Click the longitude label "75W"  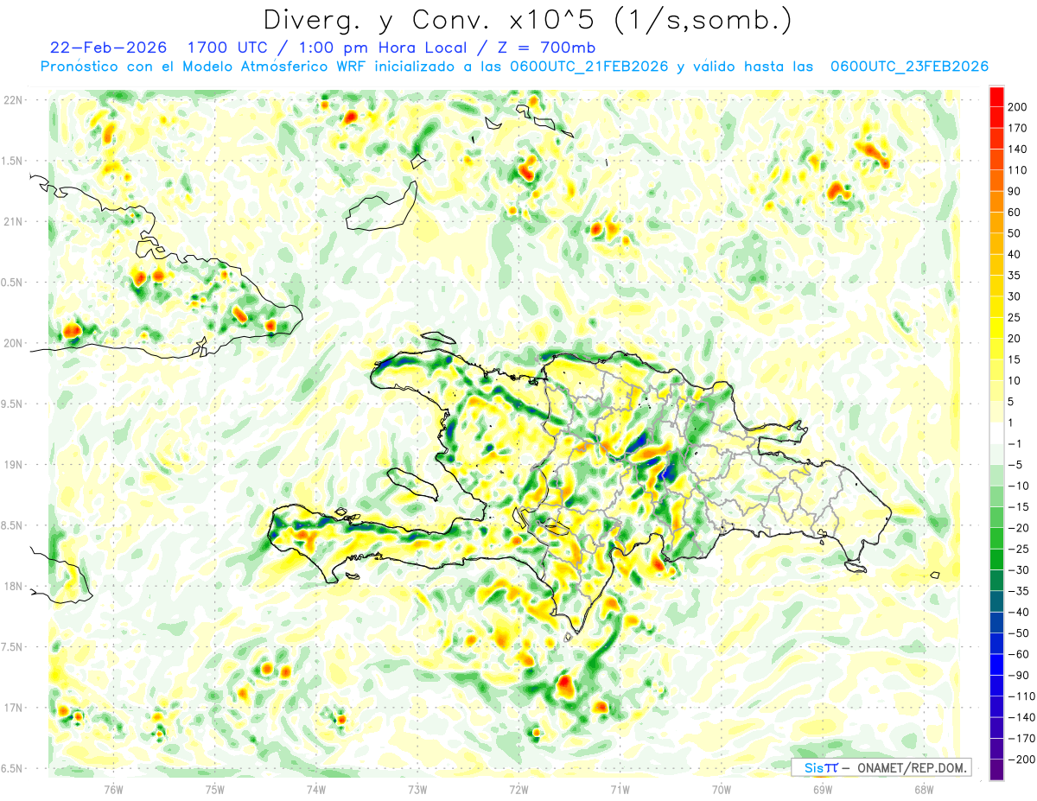(x=215, y=789)
